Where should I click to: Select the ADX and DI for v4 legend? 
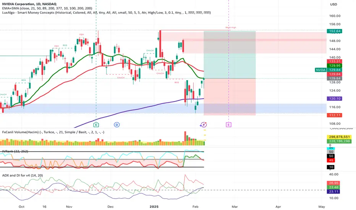[x=23, y=176]
